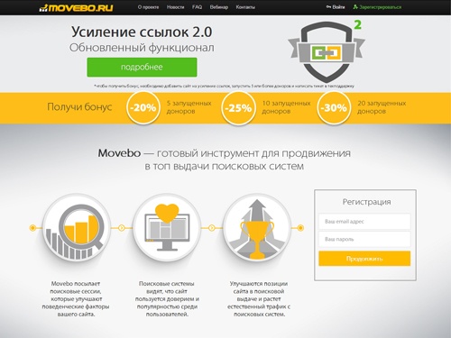
Task: Click the arrow marker between first two circles
Action: point(122,228)
